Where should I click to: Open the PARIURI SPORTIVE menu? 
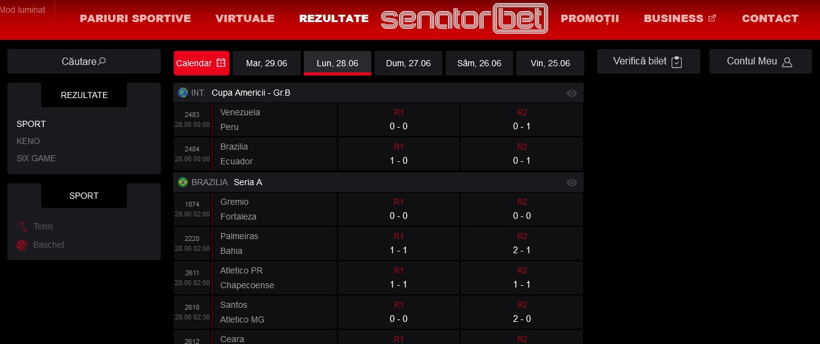[x=136, y=18]
